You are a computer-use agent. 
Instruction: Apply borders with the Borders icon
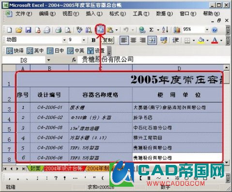tap(187, 40)
